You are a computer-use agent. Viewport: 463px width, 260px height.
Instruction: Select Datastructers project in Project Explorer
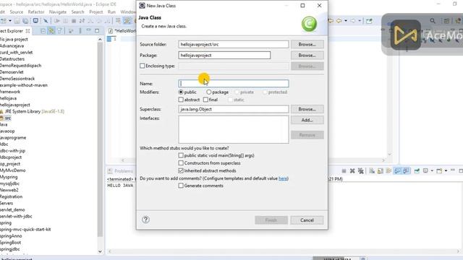(12, 59)
